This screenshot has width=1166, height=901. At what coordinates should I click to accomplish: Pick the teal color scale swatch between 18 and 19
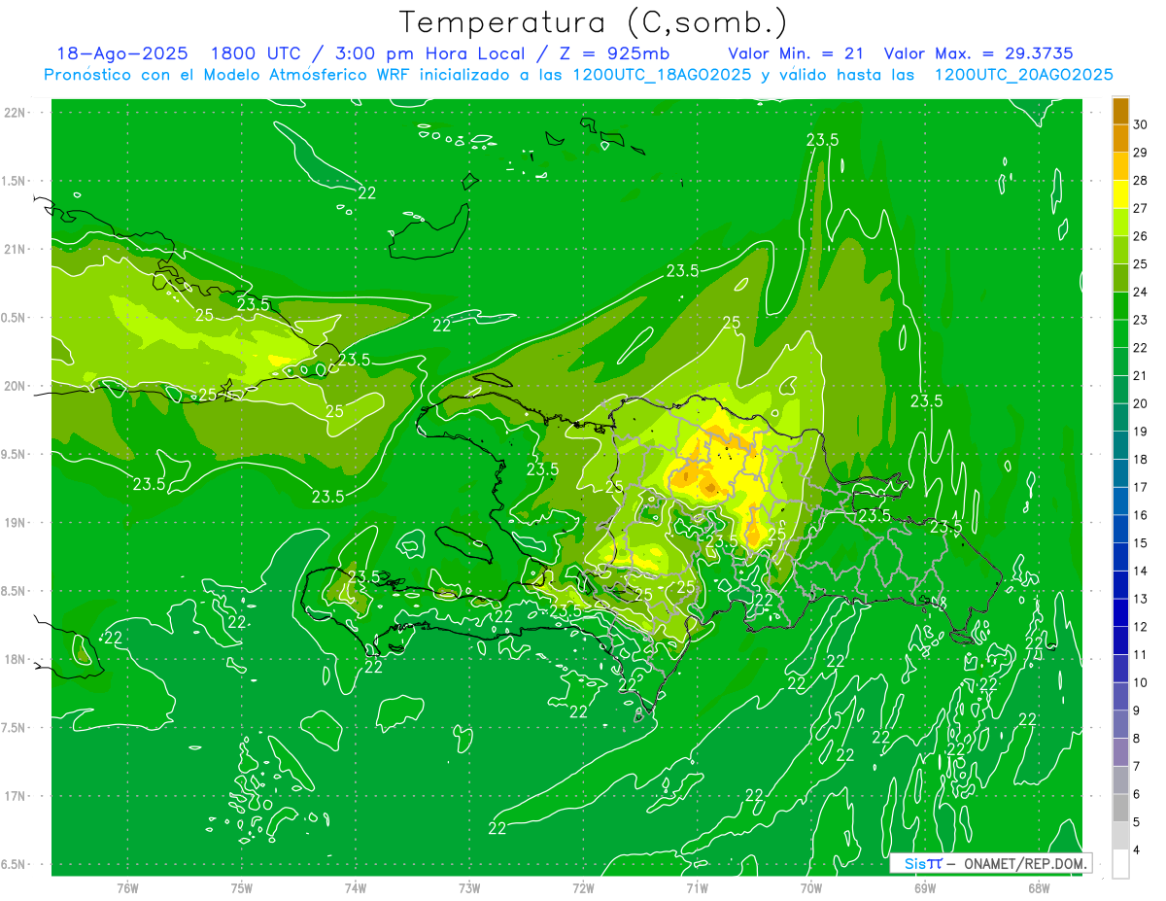pyautogui.click(x=1120, y=445)
